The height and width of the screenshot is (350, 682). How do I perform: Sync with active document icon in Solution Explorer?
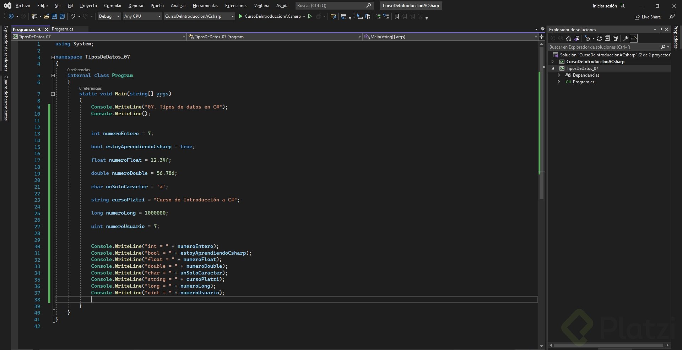click(600, 38)
